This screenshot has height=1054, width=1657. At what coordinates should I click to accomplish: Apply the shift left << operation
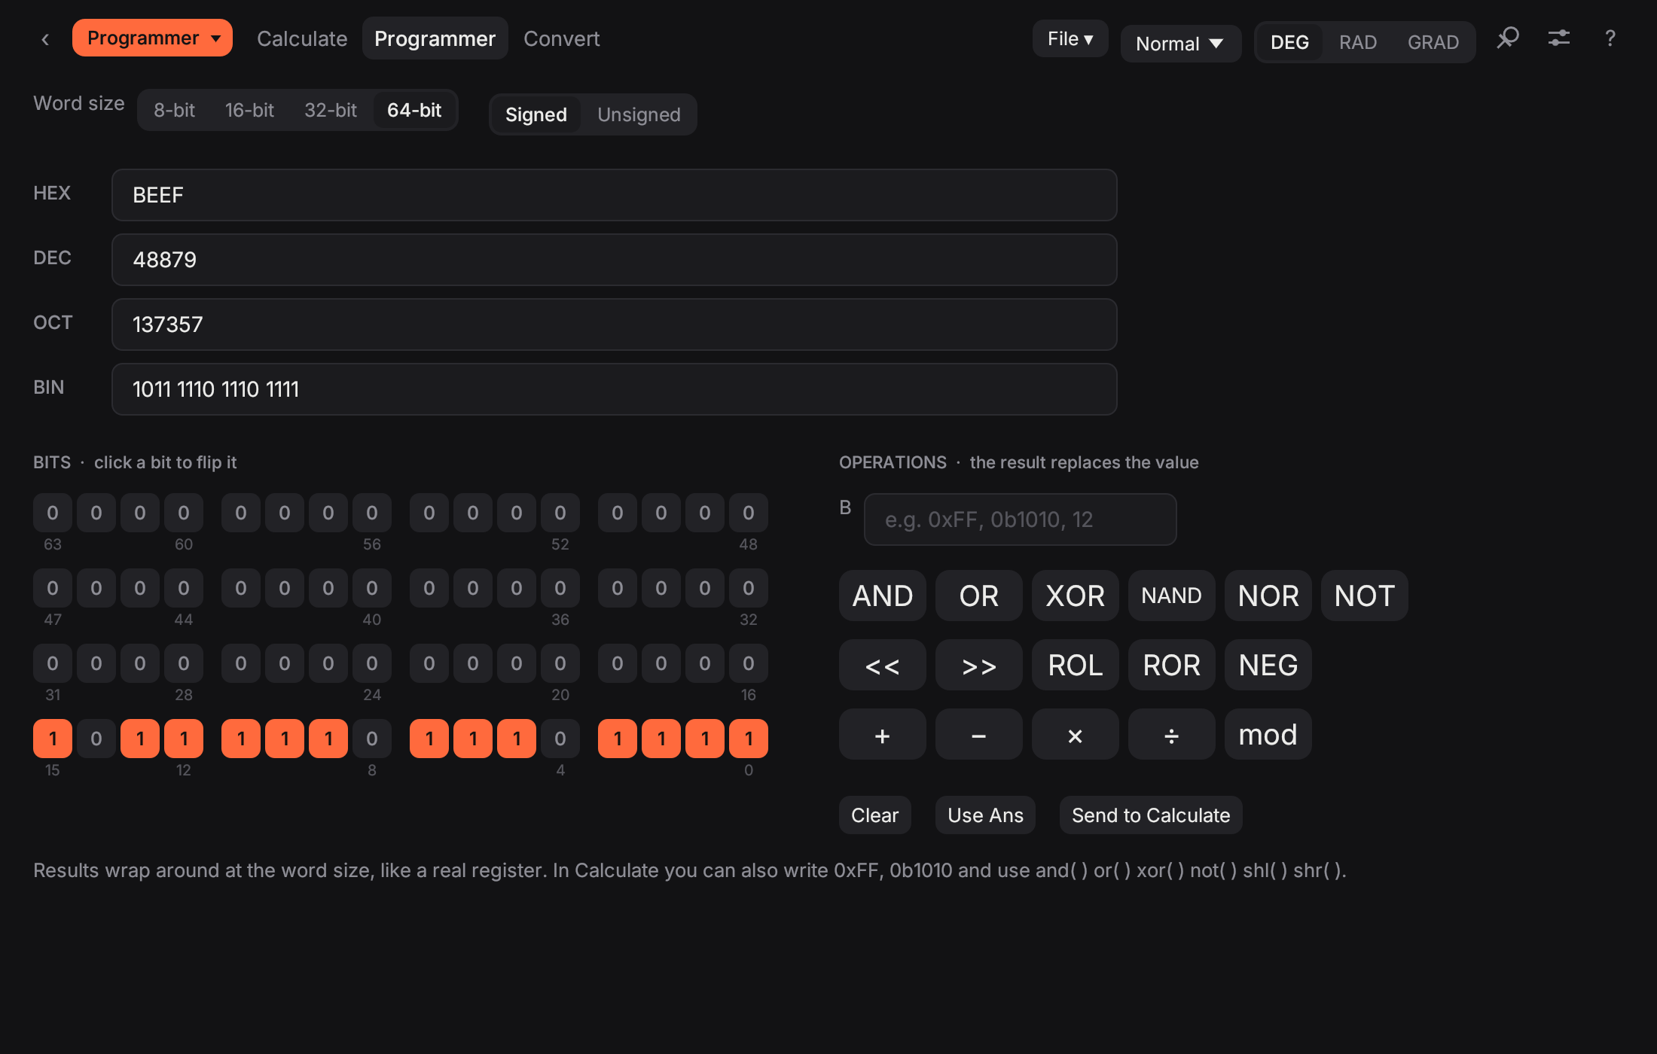(x=883, y=666)
